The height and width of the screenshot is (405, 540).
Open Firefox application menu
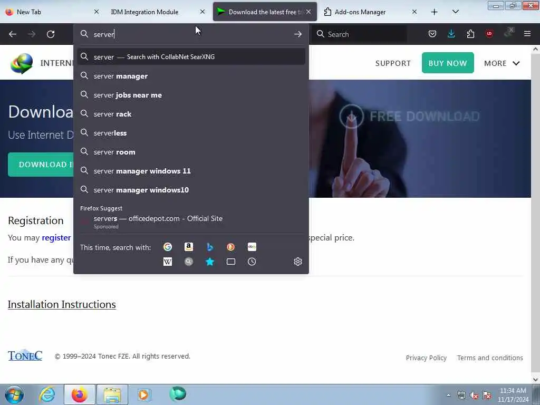click(527, 34)
